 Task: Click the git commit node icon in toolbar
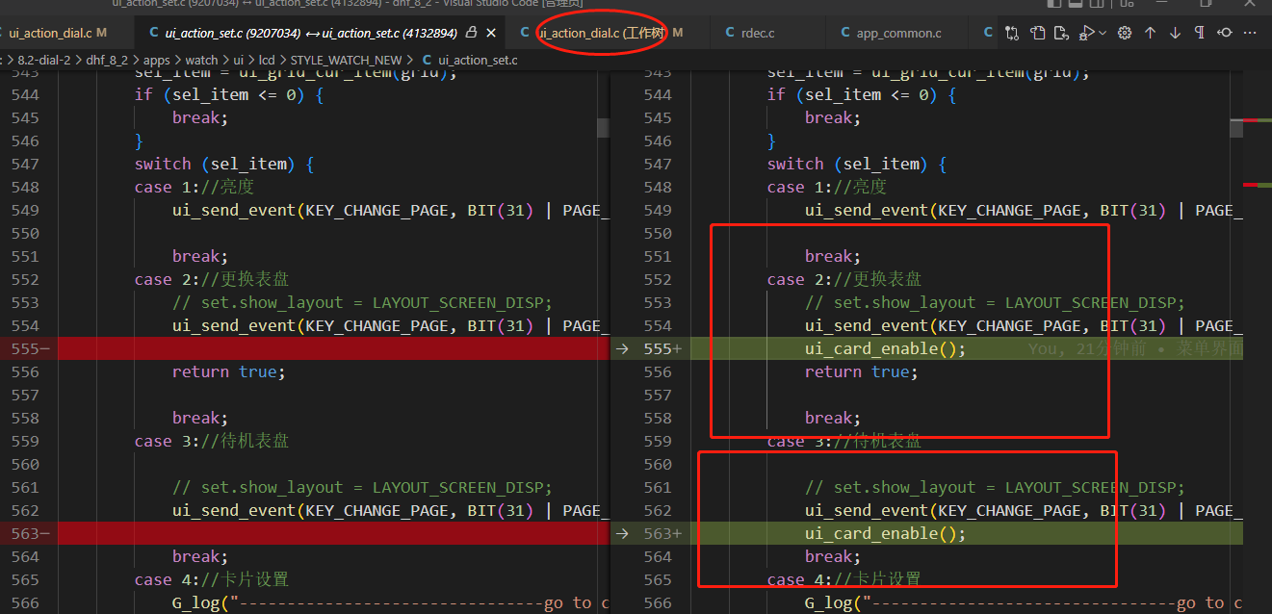coord(1224,33)
